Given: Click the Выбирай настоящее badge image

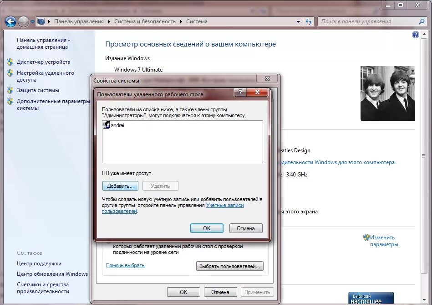Looking at the screenshot, I should [x=371, y=298].
